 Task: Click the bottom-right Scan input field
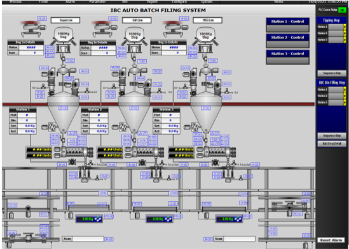click(239, 239)
